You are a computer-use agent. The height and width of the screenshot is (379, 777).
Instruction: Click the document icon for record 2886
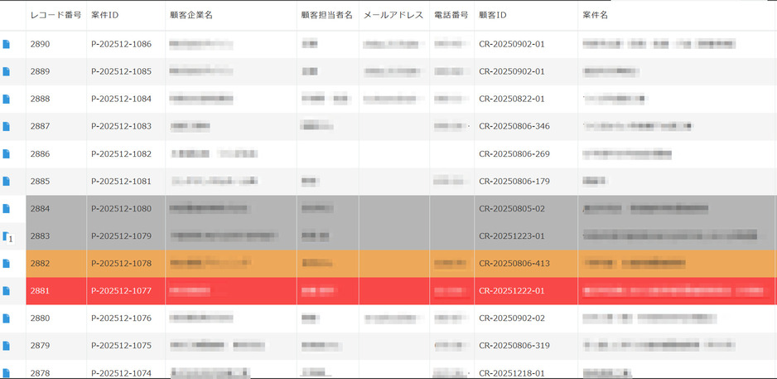click(x=6, y=154)
